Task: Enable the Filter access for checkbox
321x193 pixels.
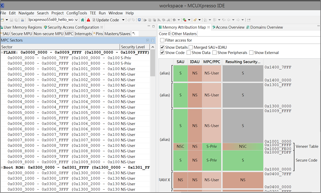Action: pos(162,40)
